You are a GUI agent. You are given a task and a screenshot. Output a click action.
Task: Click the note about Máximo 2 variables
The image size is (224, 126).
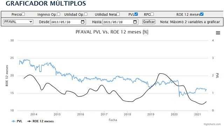[x=190, y=22]
